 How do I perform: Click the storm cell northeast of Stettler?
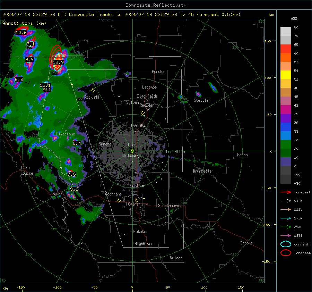[213, 87]
